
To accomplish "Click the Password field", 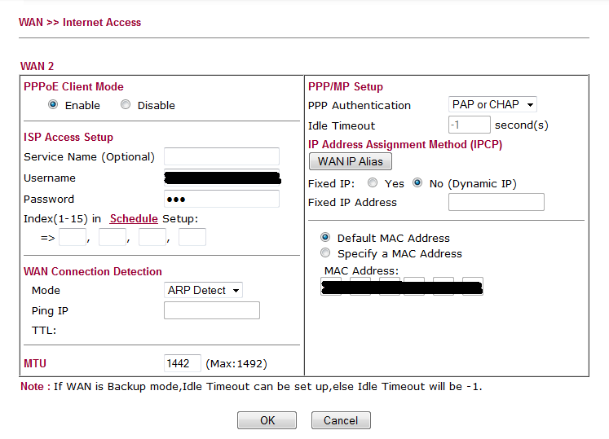I will [221, 199].
